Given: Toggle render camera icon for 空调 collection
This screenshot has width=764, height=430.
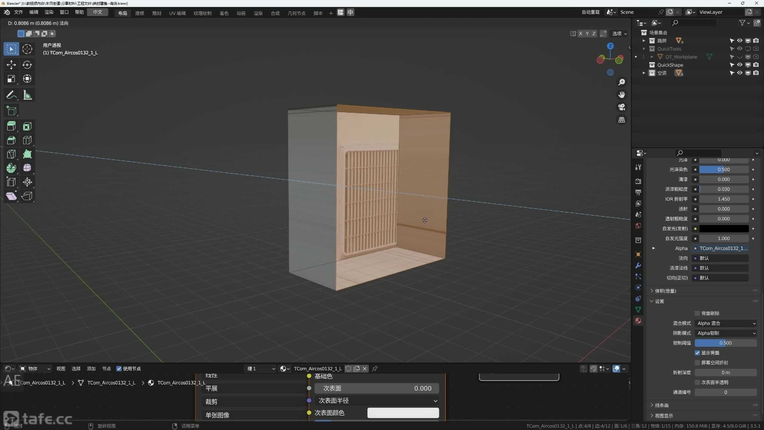Looking at the screenshot, I should (x=756, y=73).
